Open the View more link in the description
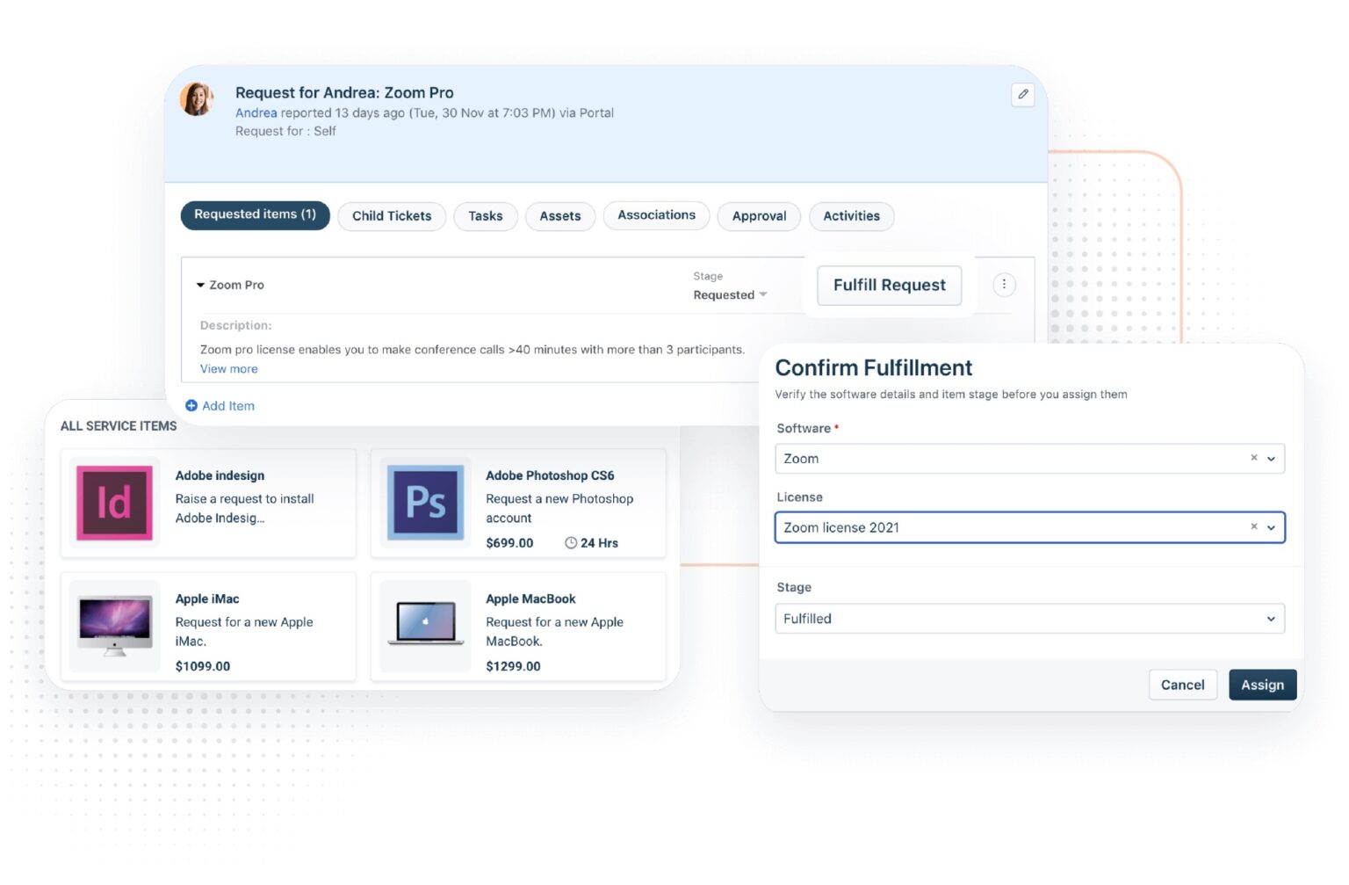Image resolution: width=1349 pixels, height=885 pixels. tap(227, 368)
